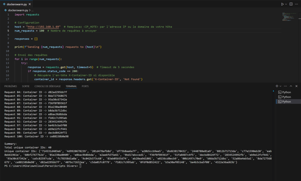Click line number 12 in gutter
Screen dimensions: 301x181
(x=7, y=59)
